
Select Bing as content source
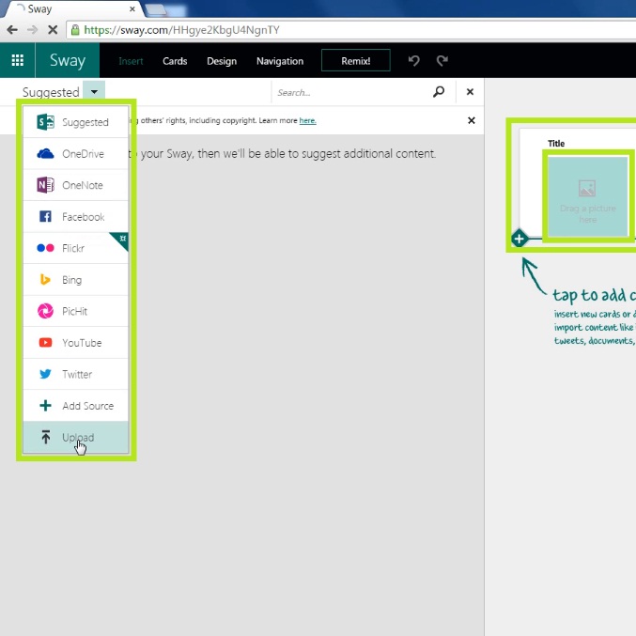click(x=76, y=280)
